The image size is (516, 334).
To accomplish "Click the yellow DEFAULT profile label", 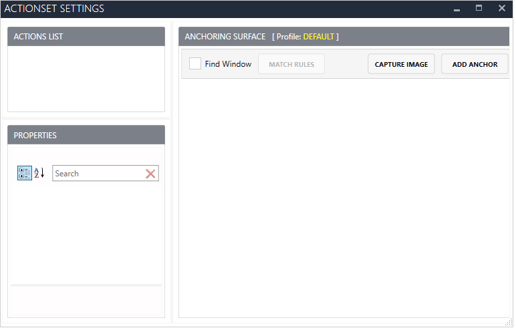I will tap(318, 37).
